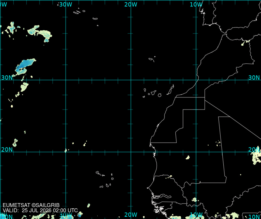The height and width of the screenshot is (219, 261).
Task: Click the EUMETSAT ©SAILGRIB credit text
Action: coord(31,205)
